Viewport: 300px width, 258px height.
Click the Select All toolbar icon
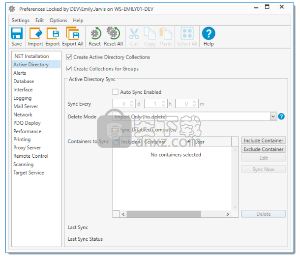tap(187, 33)
